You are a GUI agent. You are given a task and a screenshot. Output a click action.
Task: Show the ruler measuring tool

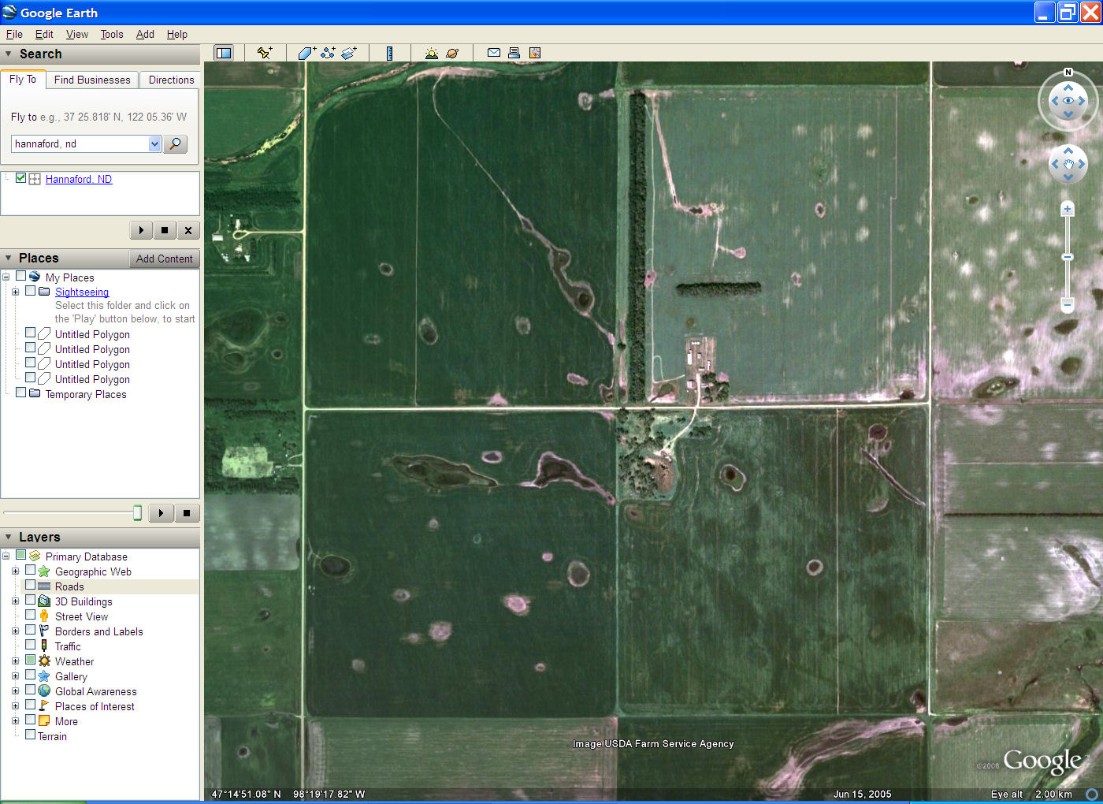pos(389,53)
